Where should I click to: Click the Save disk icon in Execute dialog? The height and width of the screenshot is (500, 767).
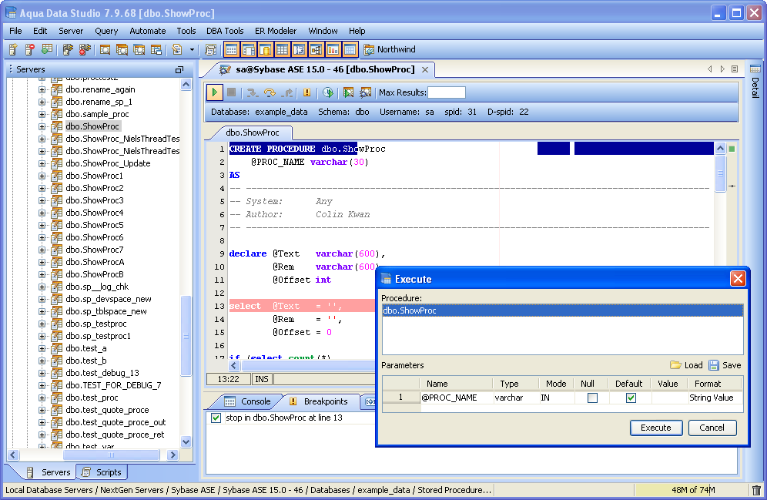(714, 365)
